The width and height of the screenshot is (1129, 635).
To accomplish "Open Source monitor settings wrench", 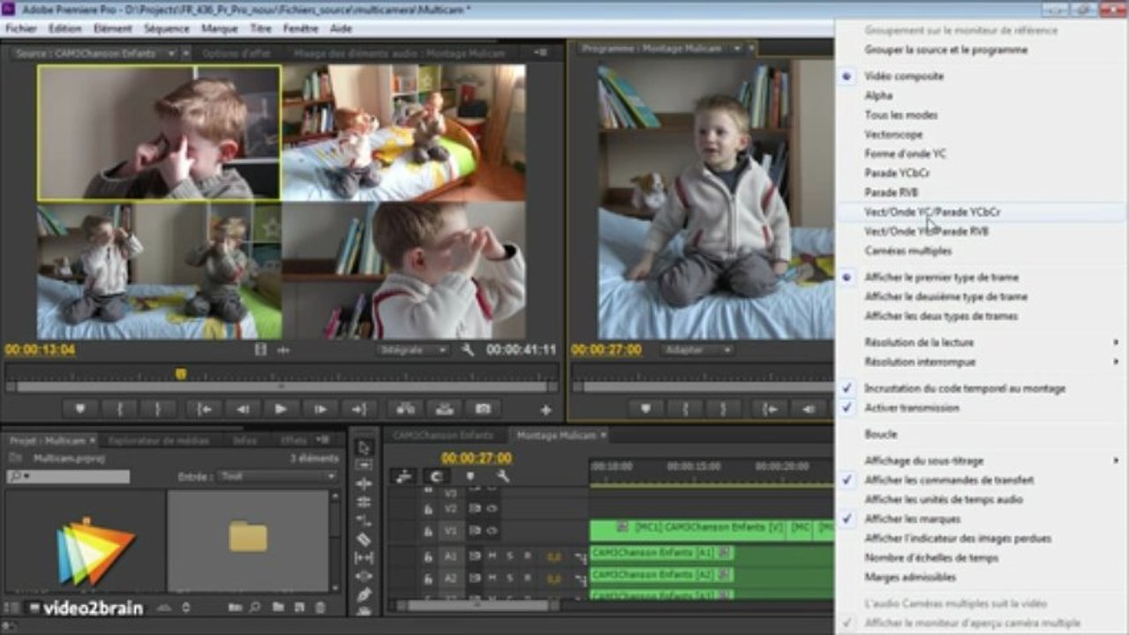I will click(468, 350).
